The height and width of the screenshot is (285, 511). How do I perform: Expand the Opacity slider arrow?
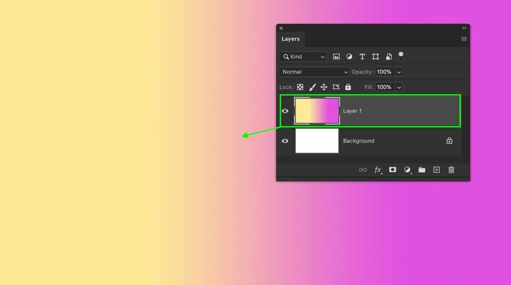[x=399, y=72]
